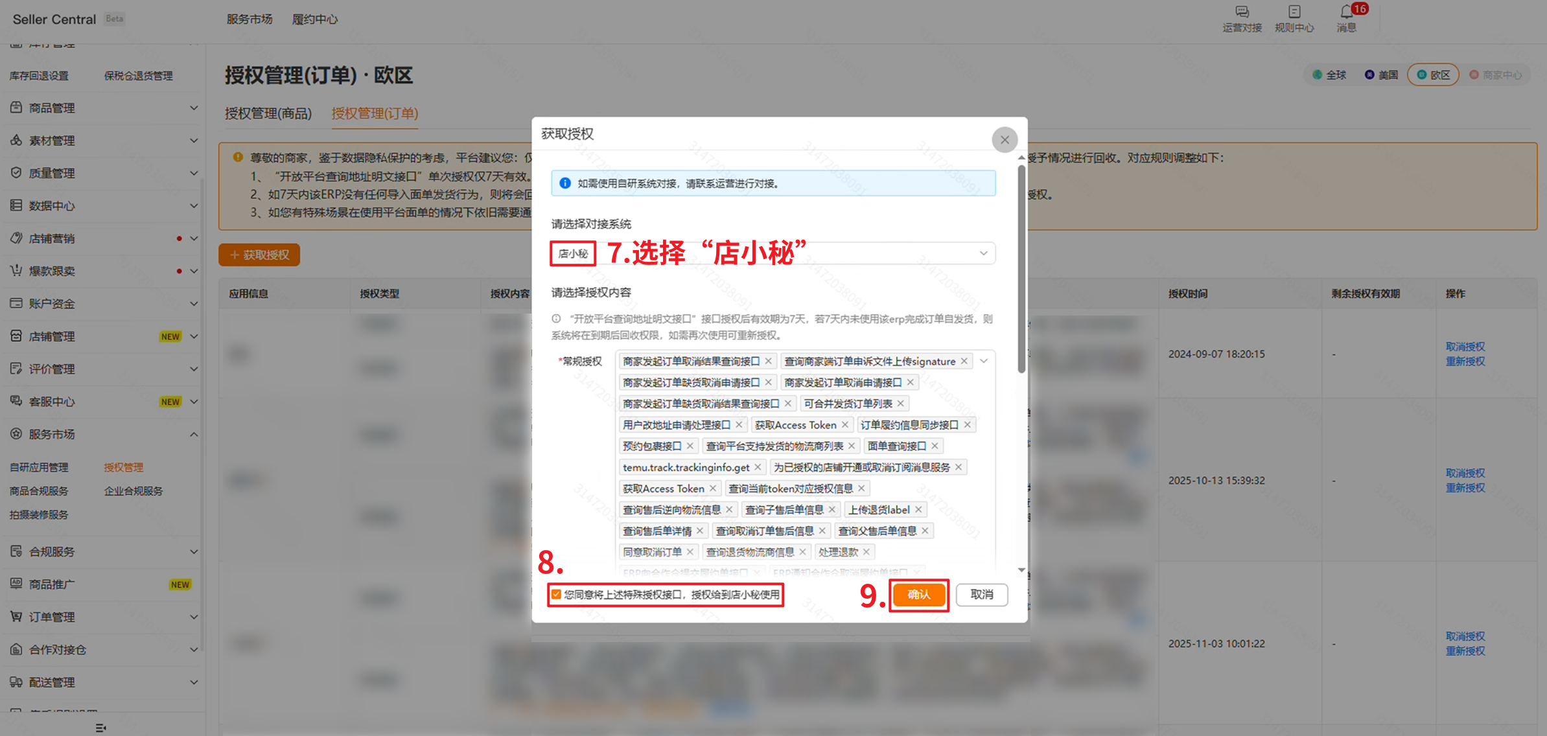
Task: Remove the 面单查询接口 tag via X
Action: (x=935, y=446)
